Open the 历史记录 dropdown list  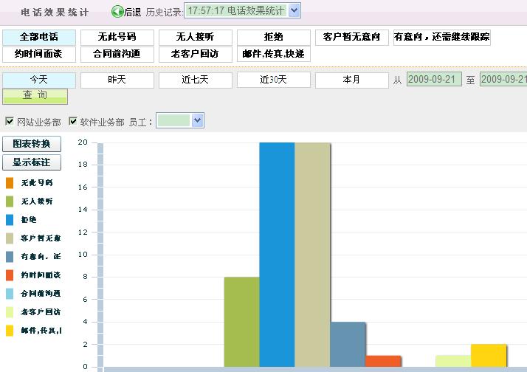click(294, 10)
